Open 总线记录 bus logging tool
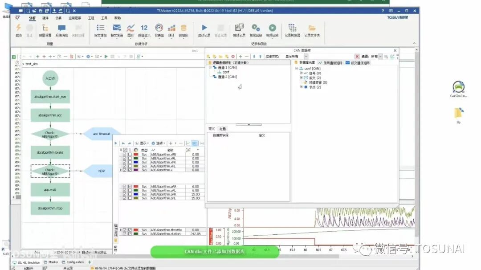The height and width of the screenshot is (270, 481). click(239, 30)
